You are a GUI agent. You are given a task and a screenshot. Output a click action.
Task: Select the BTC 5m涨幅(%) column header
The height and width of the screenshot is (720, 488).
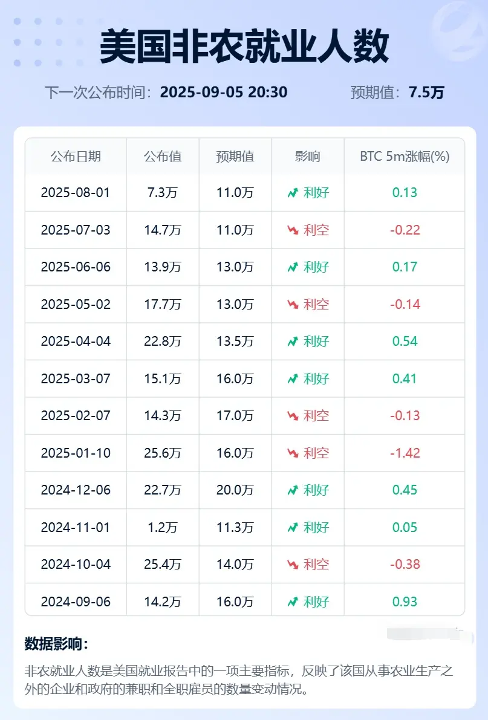tap(405, 157)
